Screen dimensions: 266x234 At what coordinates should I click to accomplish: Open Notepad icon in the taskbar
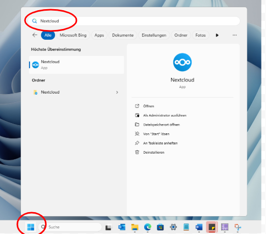[186, 227]
